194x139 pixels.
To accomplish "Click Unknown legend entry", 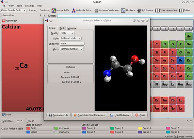I will pyautogui.click(x=68, y=132).
